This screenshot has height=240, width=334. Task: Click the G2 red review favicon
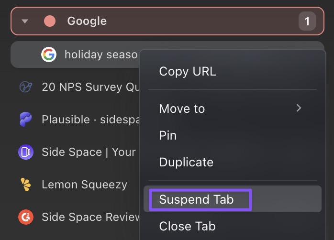pos(25,217)
